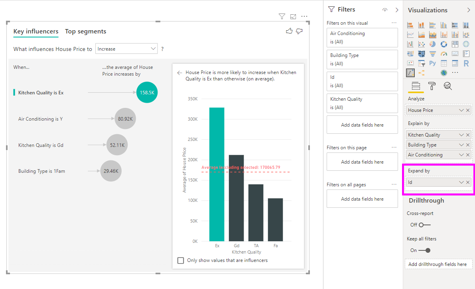This screenshot has height=289, width=475.
Task: Open the Format paint roller pane
Action: 432,86
